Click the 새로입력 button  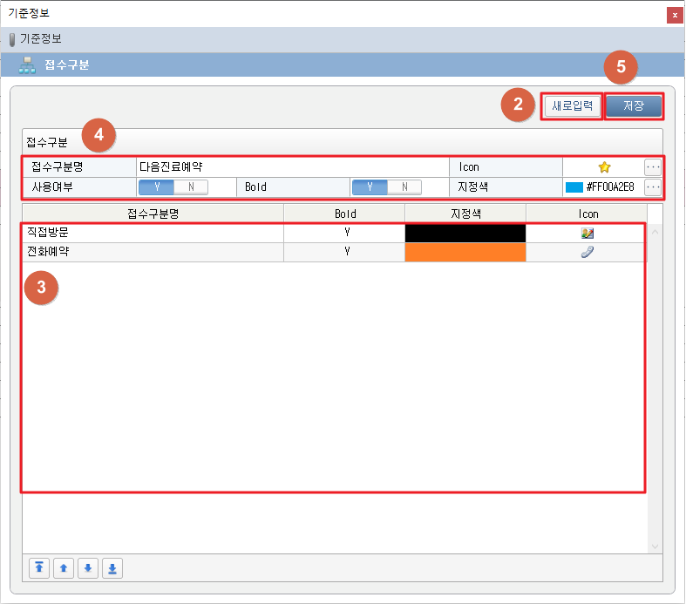(x=572, y=106)
